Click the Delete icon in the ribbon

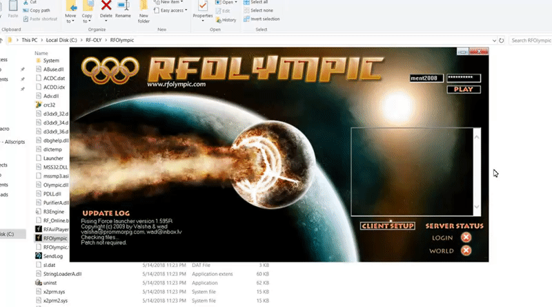pos(106,6)
